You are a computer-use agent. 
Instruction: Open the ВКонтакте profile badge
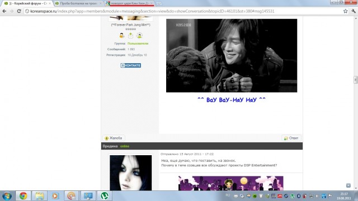click(x=131, y=65)
